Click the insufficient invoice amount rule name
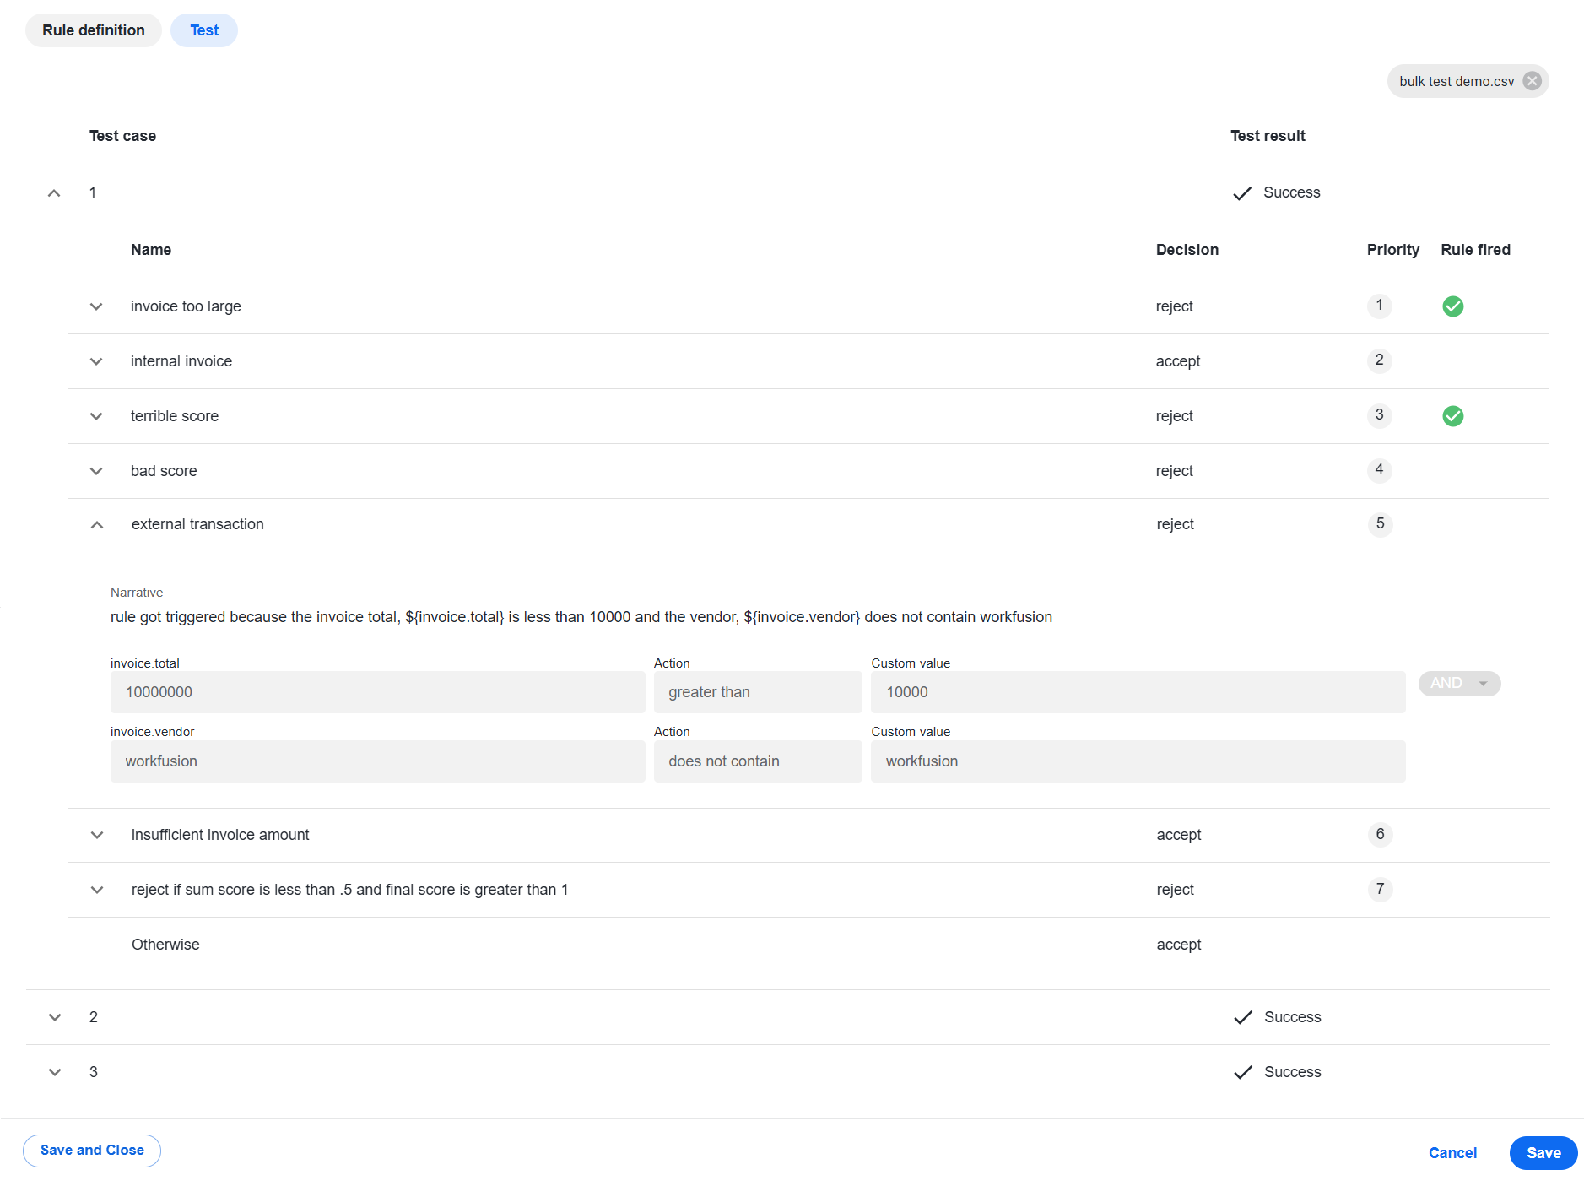Image resolution: width=1584 pixels, height=1186 pixels. (x=220, y=835)
